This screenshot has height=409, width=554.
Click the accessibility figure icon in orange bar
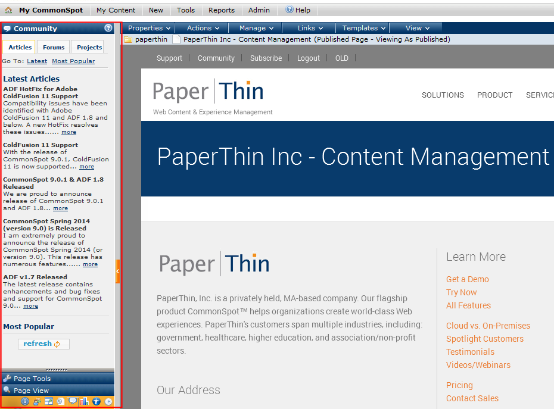(97, 401)
